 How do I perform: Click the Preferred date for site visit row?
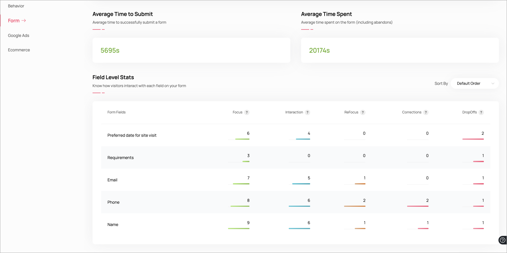[x=132, y=136]
